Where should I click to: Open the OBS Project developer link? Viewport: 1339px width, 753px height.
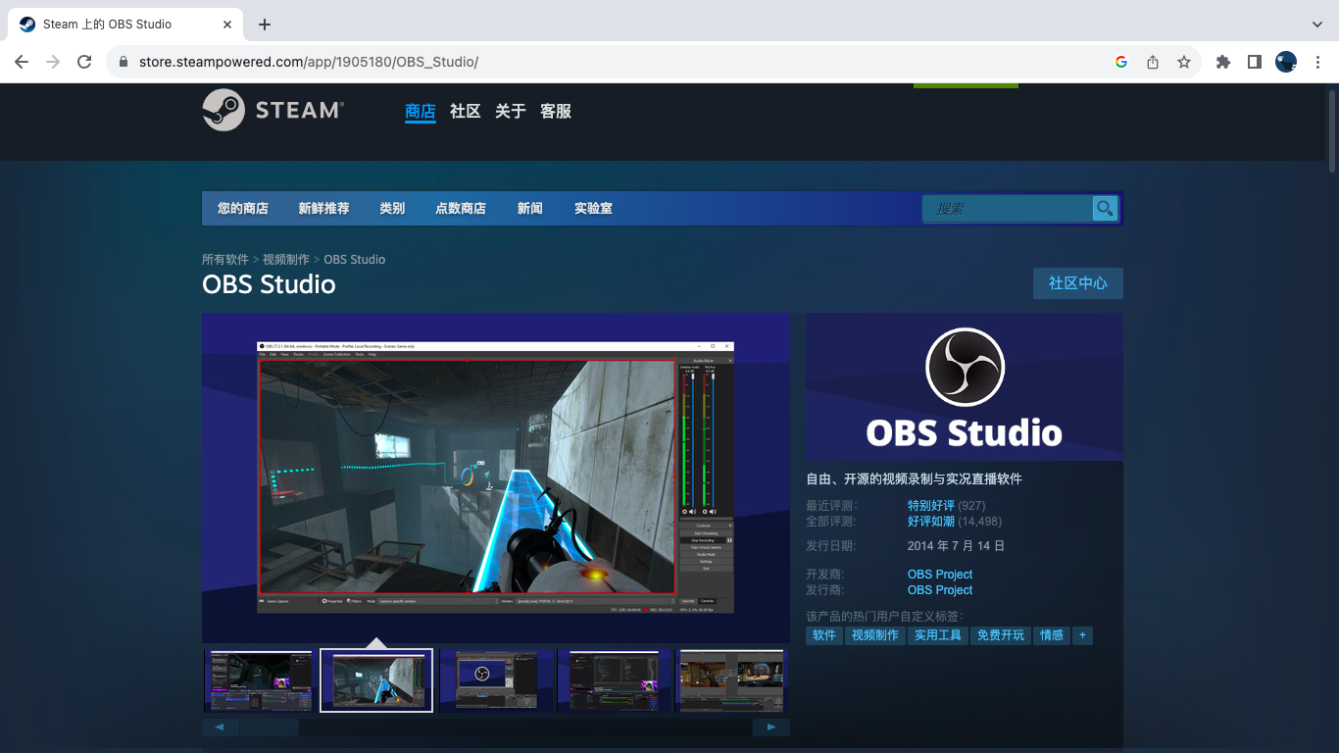tap(939, 574)
